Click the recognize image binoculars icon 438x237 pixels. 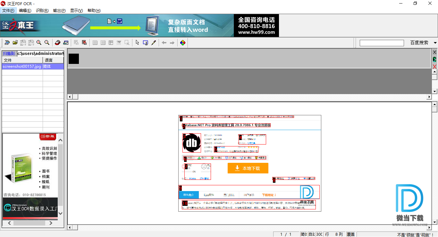coord(66,42)
